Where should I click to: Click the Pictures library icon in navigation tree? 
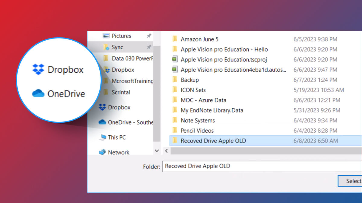tap(106, 36)
